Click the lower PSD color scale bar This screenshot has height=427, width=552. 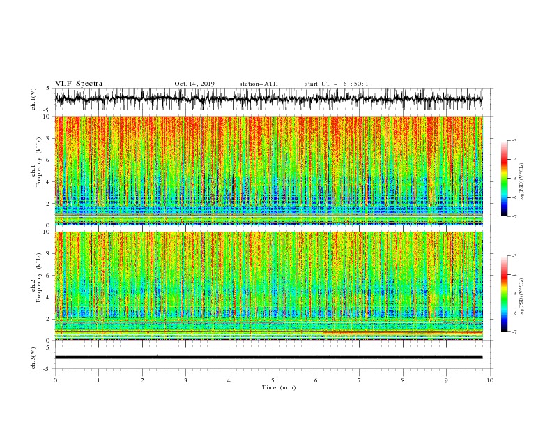click(x=504, y=294)
